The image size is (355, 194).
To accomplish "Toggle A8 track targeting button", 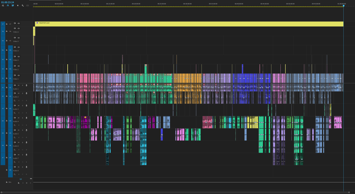I will click(x=10, y=171).
